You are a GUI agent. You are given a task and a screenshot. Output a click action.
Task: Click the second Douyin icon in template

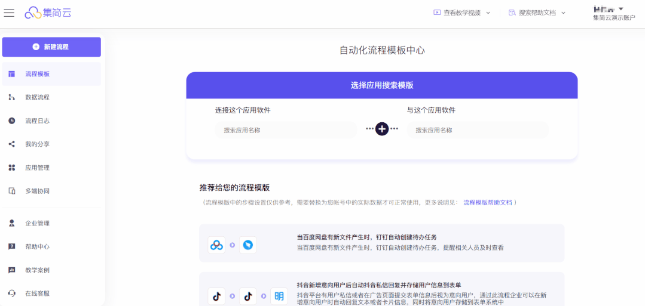247,296
